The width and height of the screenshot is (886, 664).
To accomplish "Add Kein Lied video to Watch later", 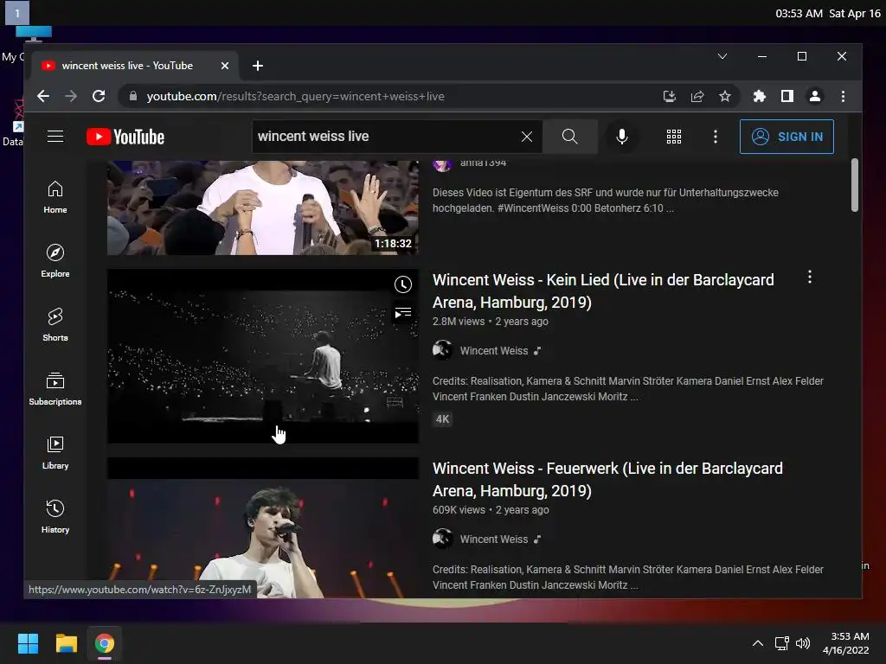I will click(x=403, y=284).
